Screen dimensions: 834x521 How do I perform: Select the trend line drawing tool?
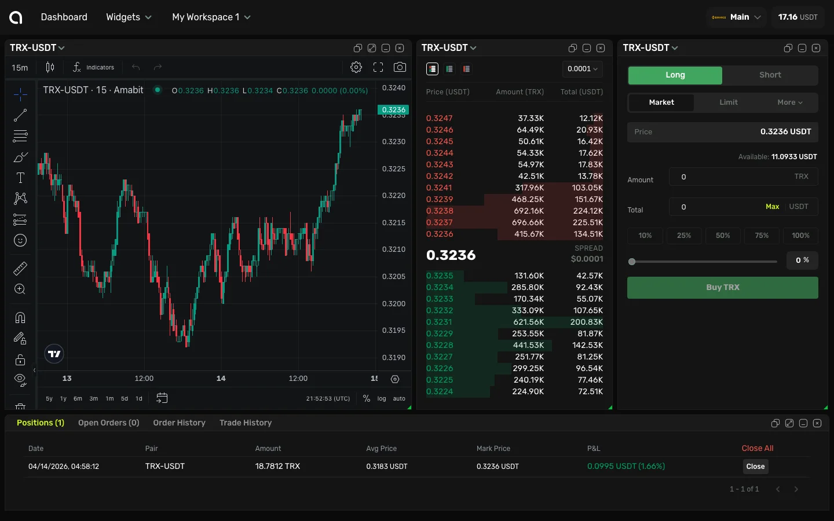click(20, 115)
